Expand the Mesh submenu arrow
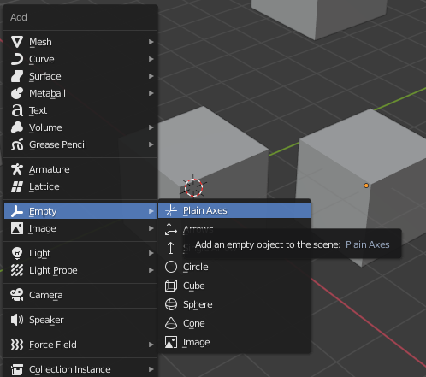 point(151,42)
